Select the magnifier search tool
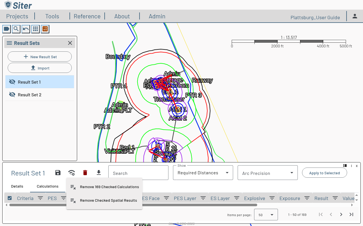The height and width of the screenshot is (226, 363). [16, 29]
